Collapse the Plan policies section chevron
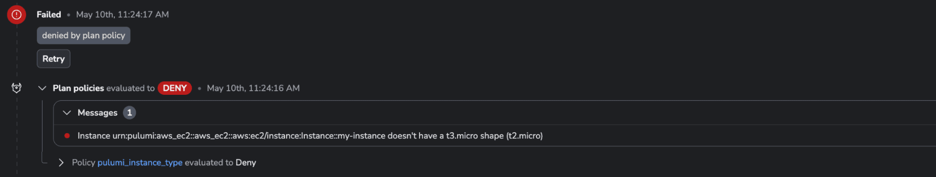The width and height of the screenshot is (936, 177). point(42,88)
